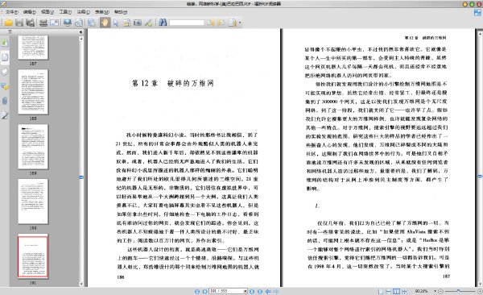Viewport: 483px width, 295px height.
Task: Open the layers sidebar panel icon
Action: [x=5, y=72]
